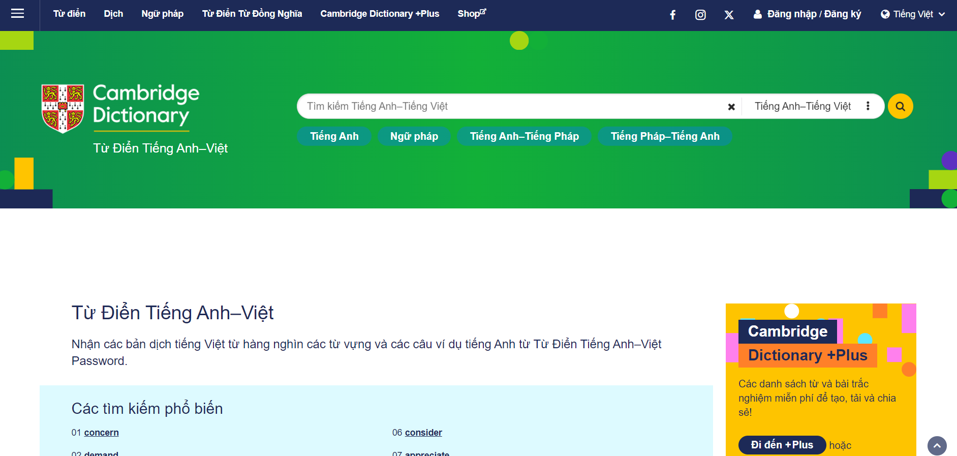Select the Ngữ pháp pill button
Screen dimensions: 957x456
414,136
